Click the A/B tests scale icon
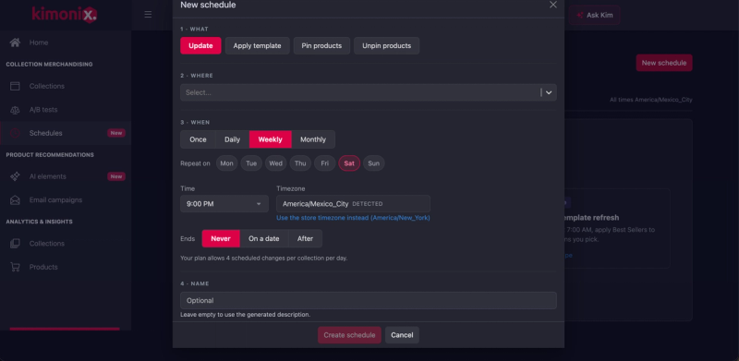Viewport: 739px width, 361px height. click(15, 110)
